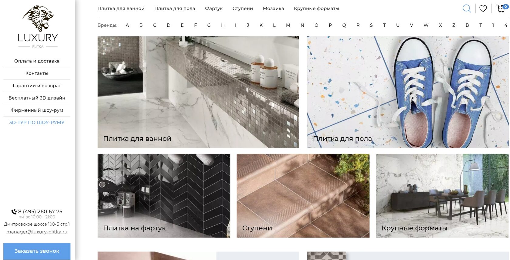Image resolution: width=510 pixels, height=260 pixels.
Task: Filter brands by letter K
Action: [x=261, y=25]
